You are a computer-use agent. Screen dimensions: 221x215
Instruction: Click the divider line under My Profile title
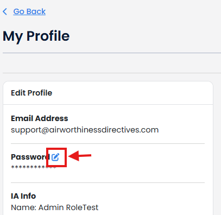112,53
